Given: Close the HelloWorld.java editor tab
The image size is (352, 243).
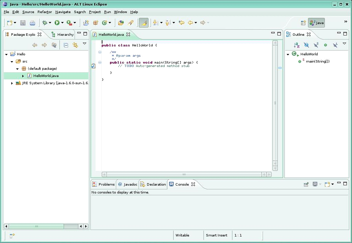Looking at the screenshot, I should click(x=128, y=34).
